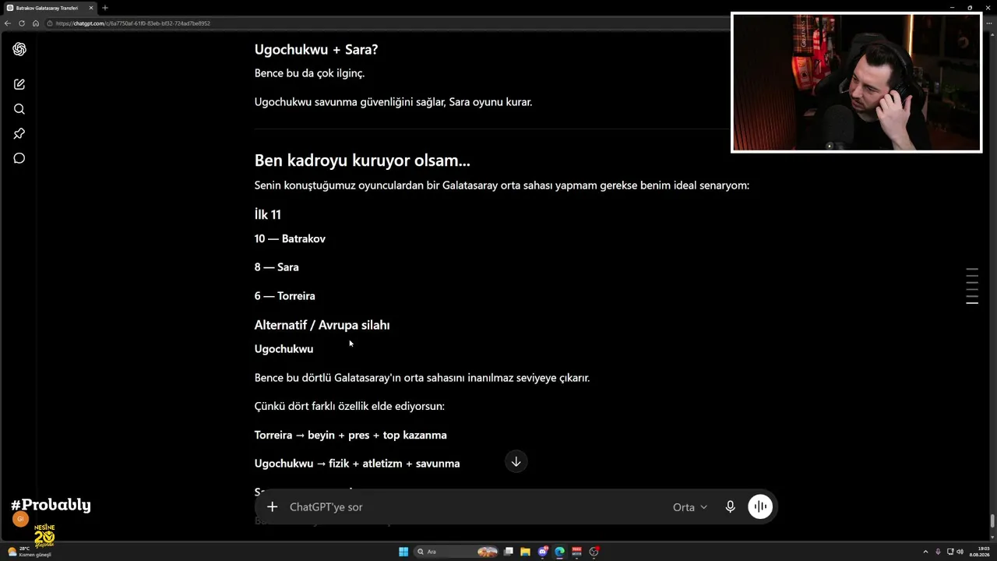Go to the browser home page
Viewport: 997px width, 561px height.
tap(36, 23)
